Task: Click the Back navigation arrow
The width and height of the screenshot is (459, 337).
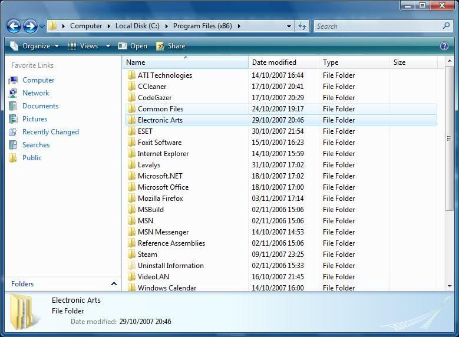Action: click(x=14, y=27)
